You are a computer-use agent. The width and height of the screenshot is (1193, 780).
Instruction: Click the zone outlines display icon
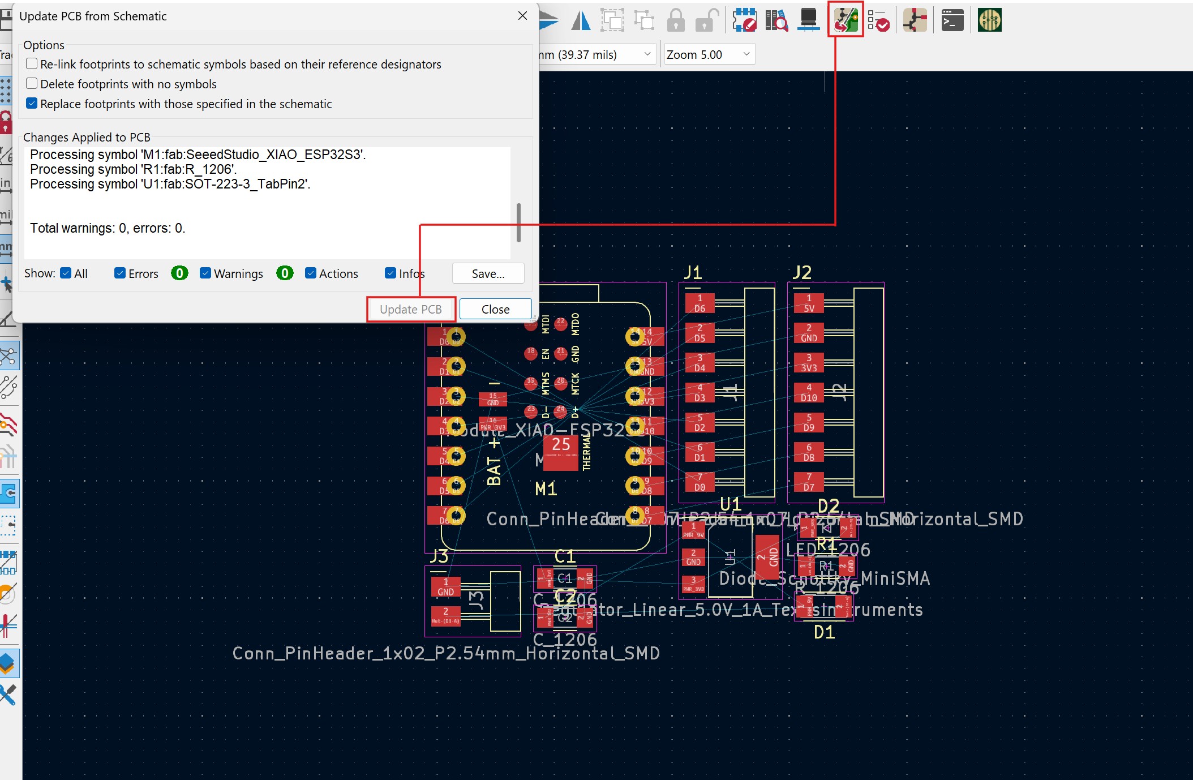[9, 525]
